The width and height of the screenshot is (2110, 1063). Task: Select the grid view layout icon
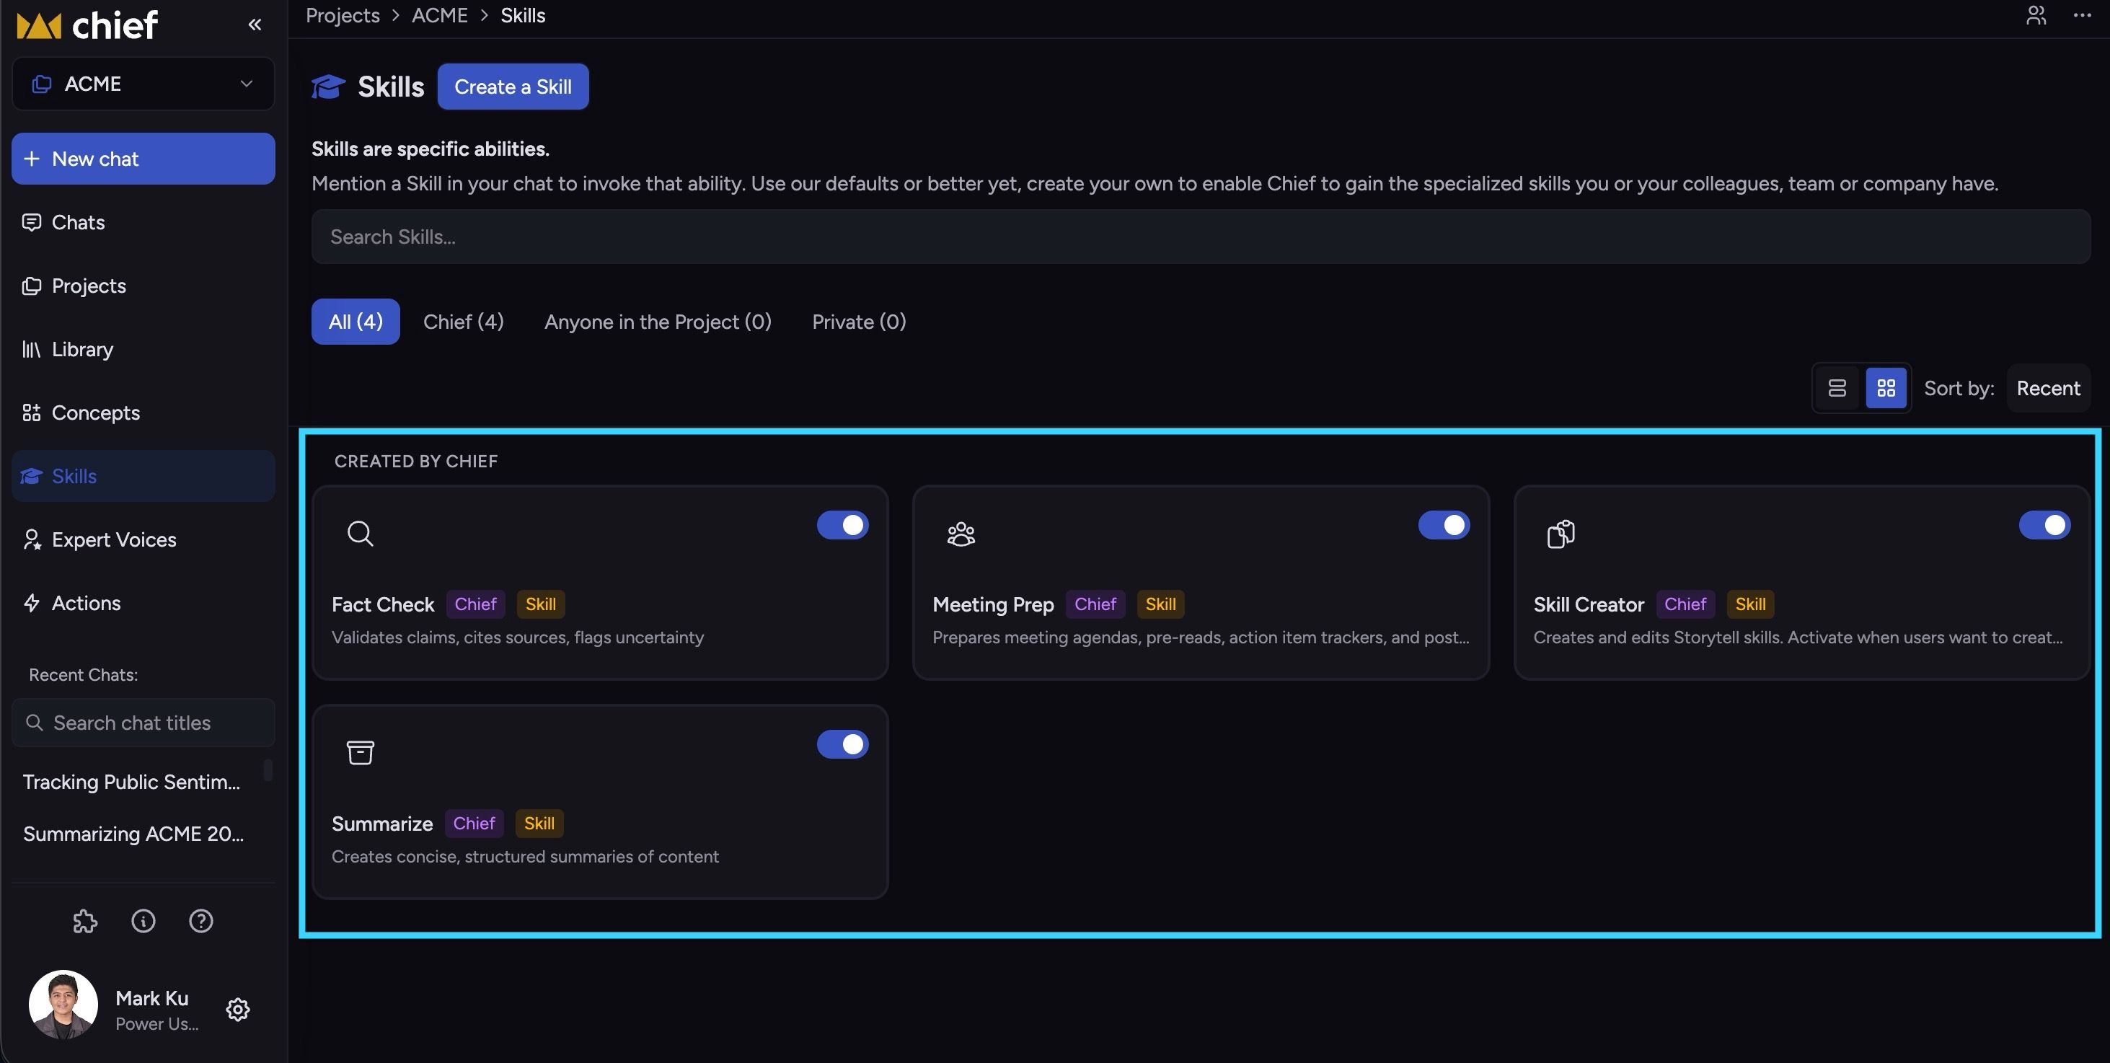click(1886, 387)
